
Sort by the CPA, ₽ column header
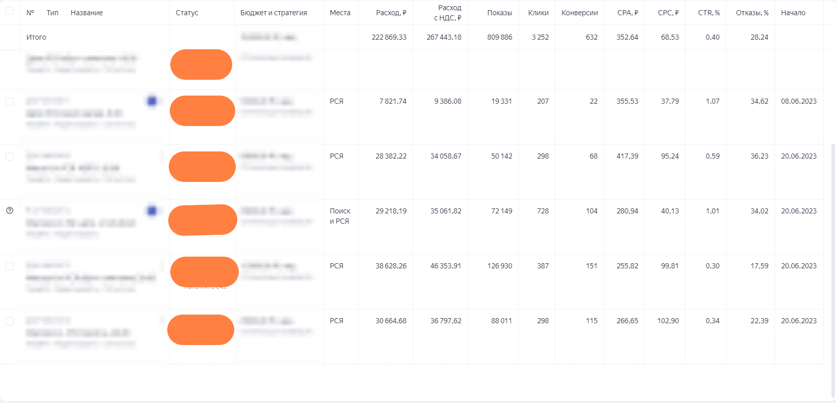click(x=628, y=13)
